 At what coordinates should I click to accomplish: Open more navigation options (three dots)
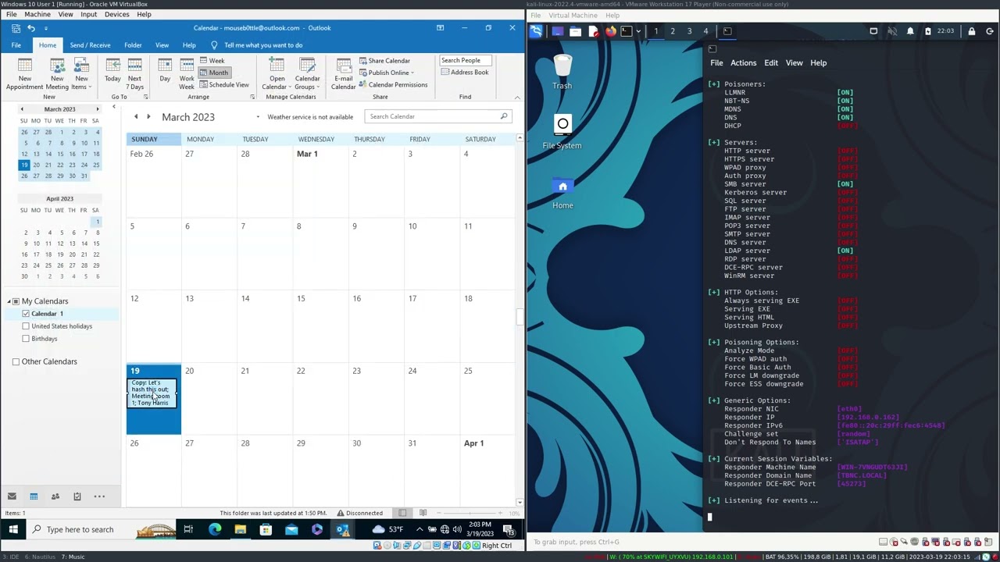point(99,496)
